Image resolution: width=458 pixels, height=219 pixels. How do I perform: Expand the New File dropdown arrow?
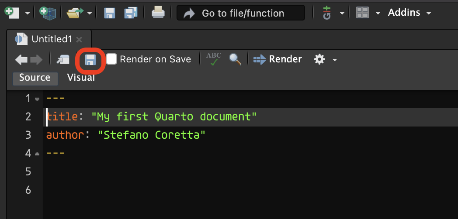coord(28,13)
